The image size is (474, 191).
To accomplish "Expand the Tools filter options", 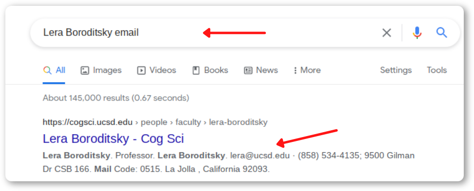I will (x=437, y=70).
